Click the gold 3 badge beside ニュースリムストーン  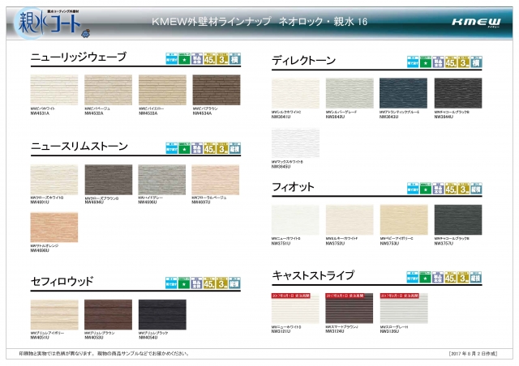click(222, 148)
